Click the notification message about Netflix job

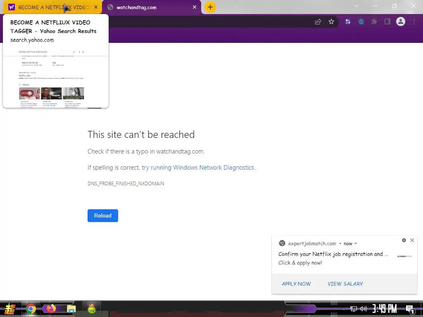(333, 254)
